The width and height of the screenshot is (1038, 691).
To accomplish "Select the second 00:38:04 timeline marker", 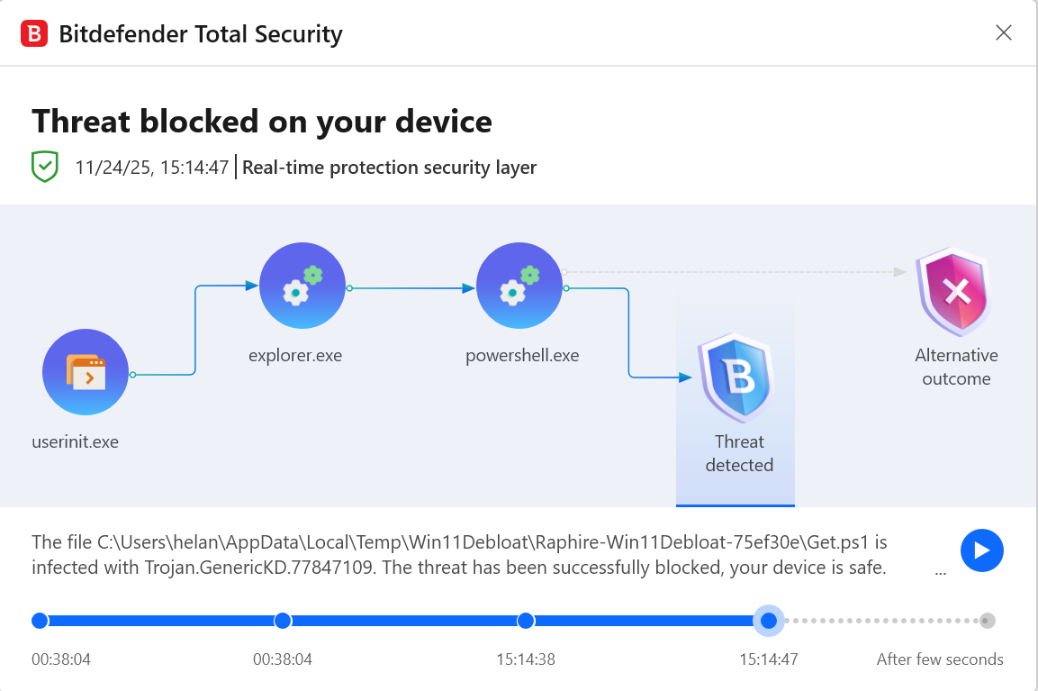I will tap(283, 621).
